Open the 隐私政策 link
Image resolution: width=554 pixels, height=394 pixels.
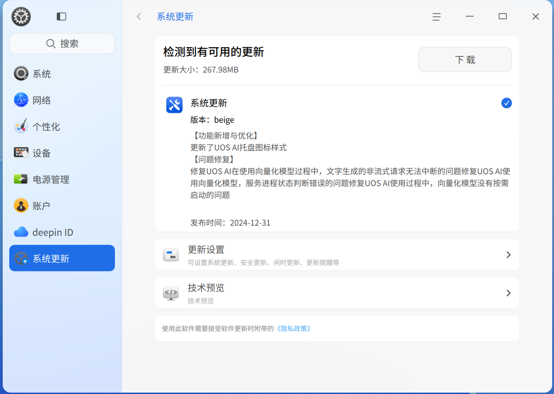294,328
